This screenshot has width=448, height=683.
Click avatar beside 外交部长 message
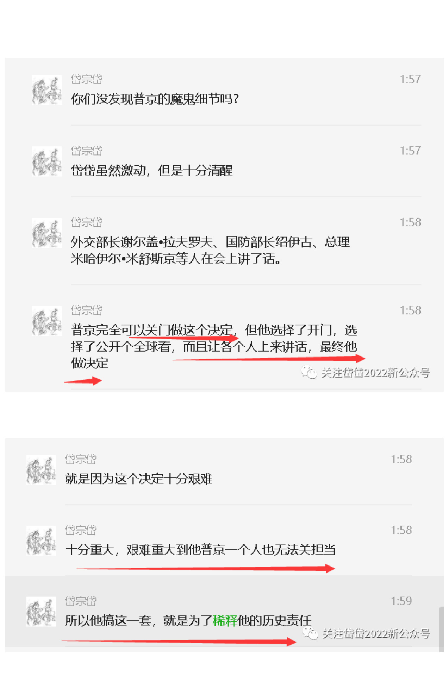pyautogui.click(x=47, y=233)
